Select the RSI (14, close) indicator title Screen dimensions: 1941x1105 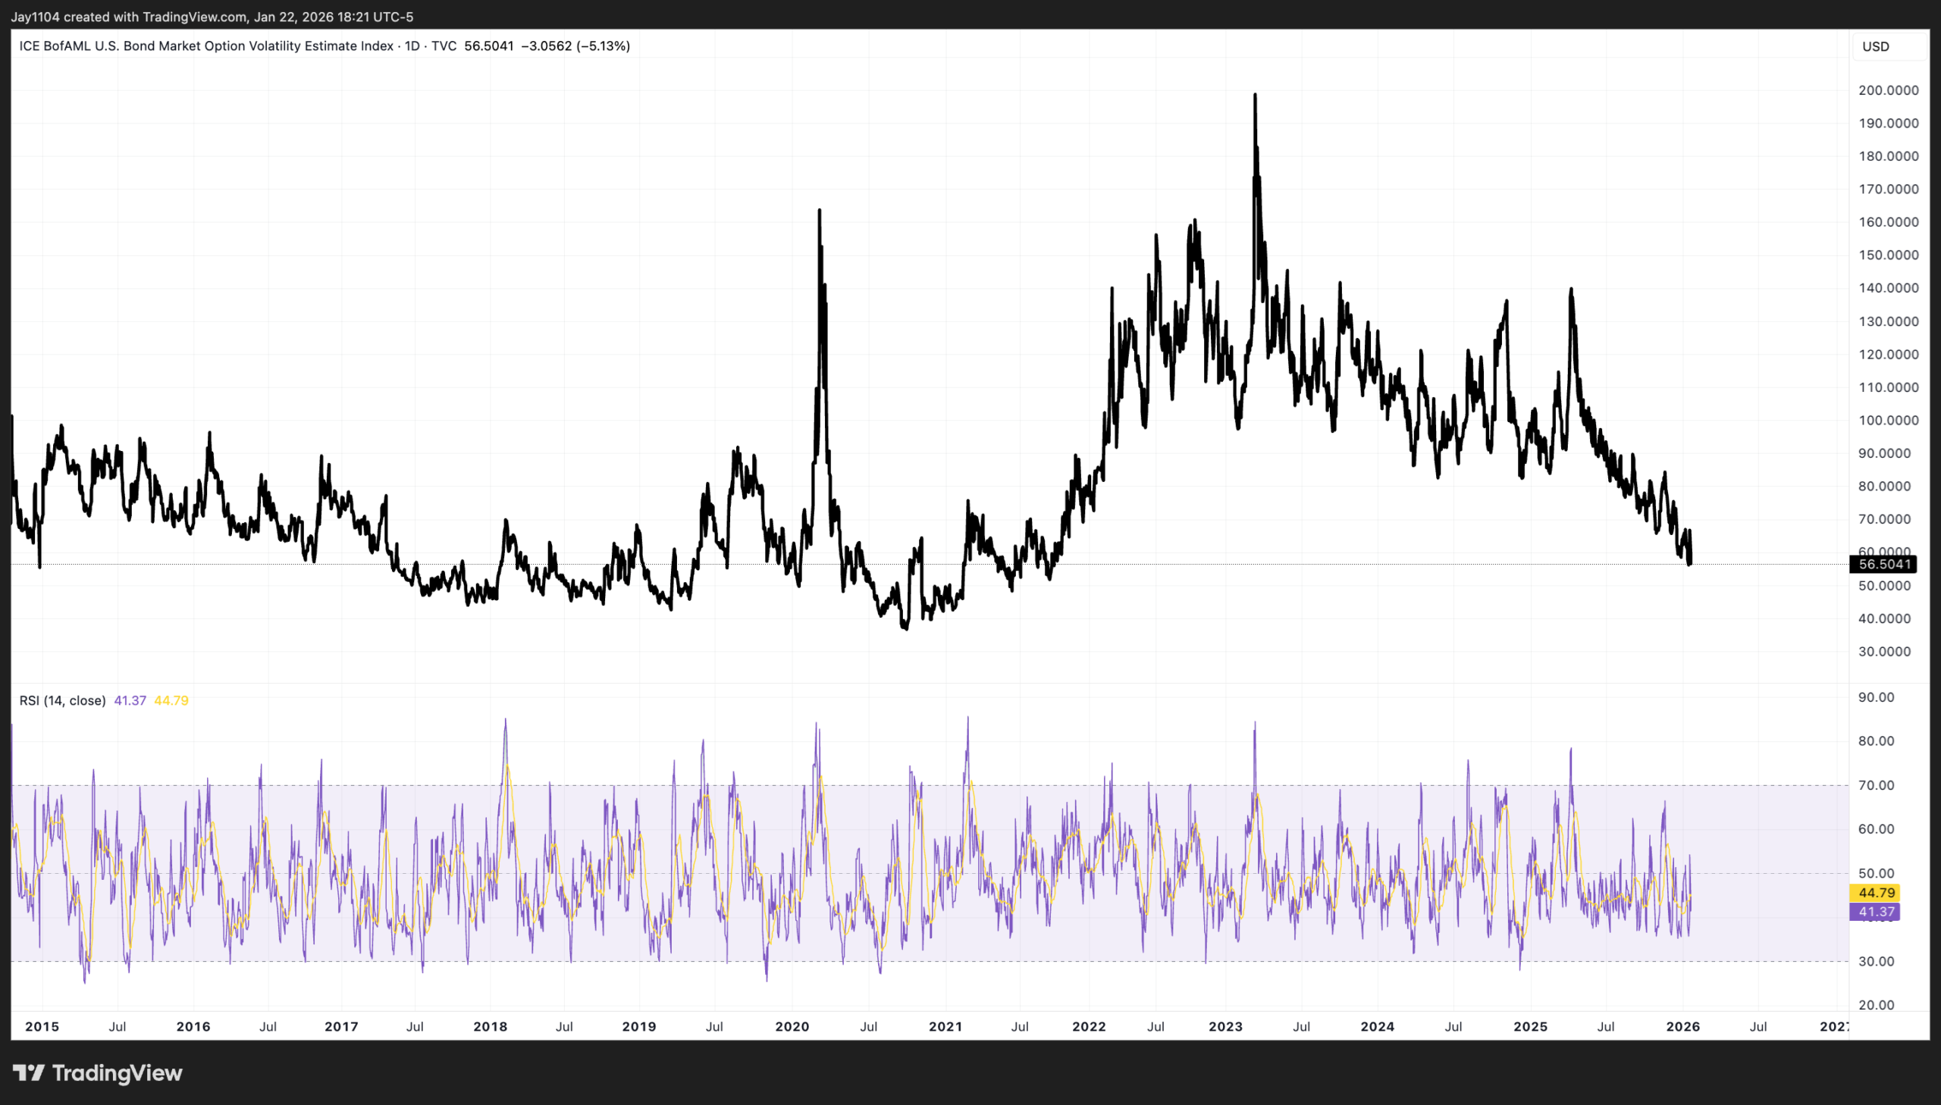click(x=62, y=700)
